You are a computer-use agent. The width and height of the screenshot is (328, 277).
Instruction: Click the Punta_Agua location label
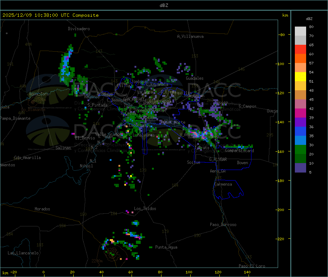[166, 247]
